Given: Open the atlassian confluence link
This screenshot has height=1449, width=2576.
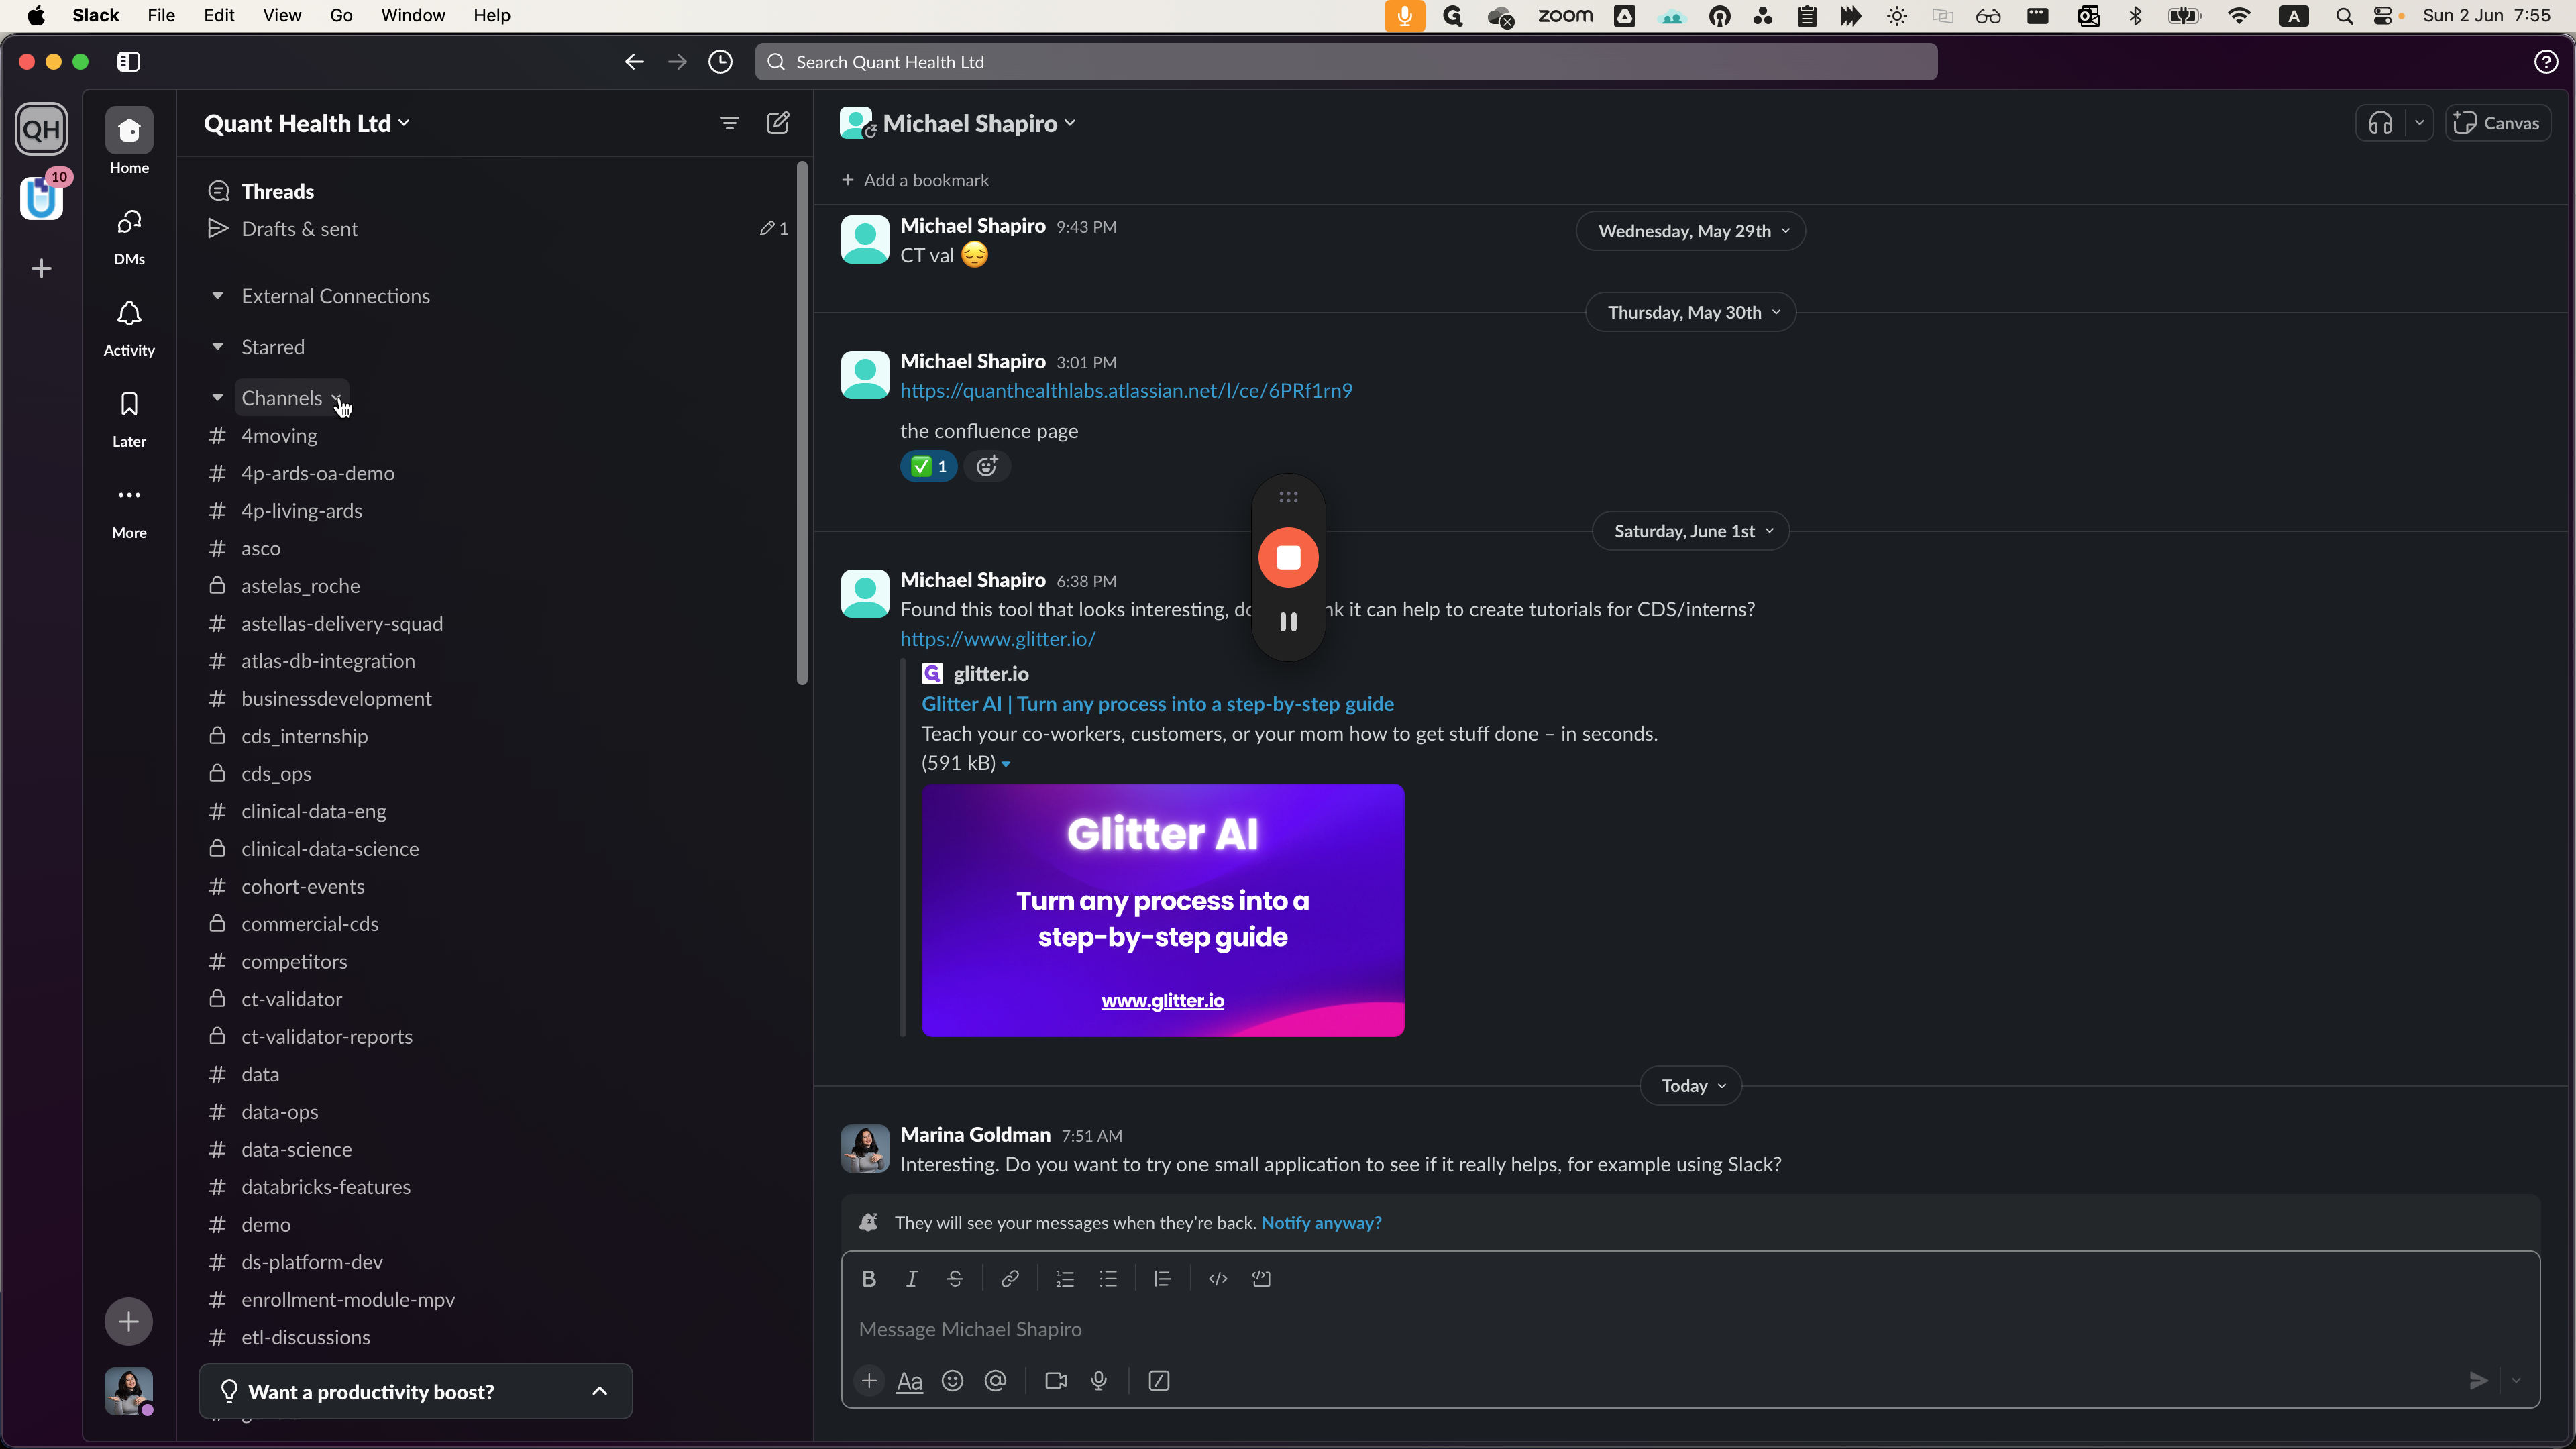Looking at the screenshot, I should click(1126, 391).
